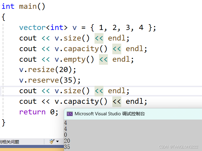Screen dimensions: 202x151
Task: Click the code line v.resize(20);
Action: coord(48,70)
